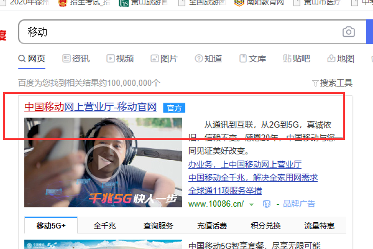373x249 pixels.
Task: Click the 5G banner thumbnail below the tabs
Action: 103,244
